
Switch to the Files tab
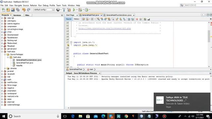tap(27, 15)
